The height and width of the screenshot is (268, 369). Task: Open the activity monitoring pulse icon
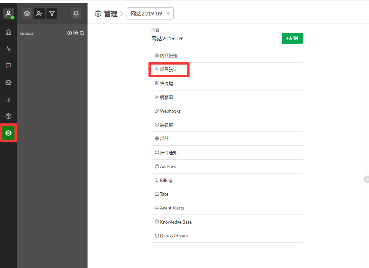coord(8,49)
